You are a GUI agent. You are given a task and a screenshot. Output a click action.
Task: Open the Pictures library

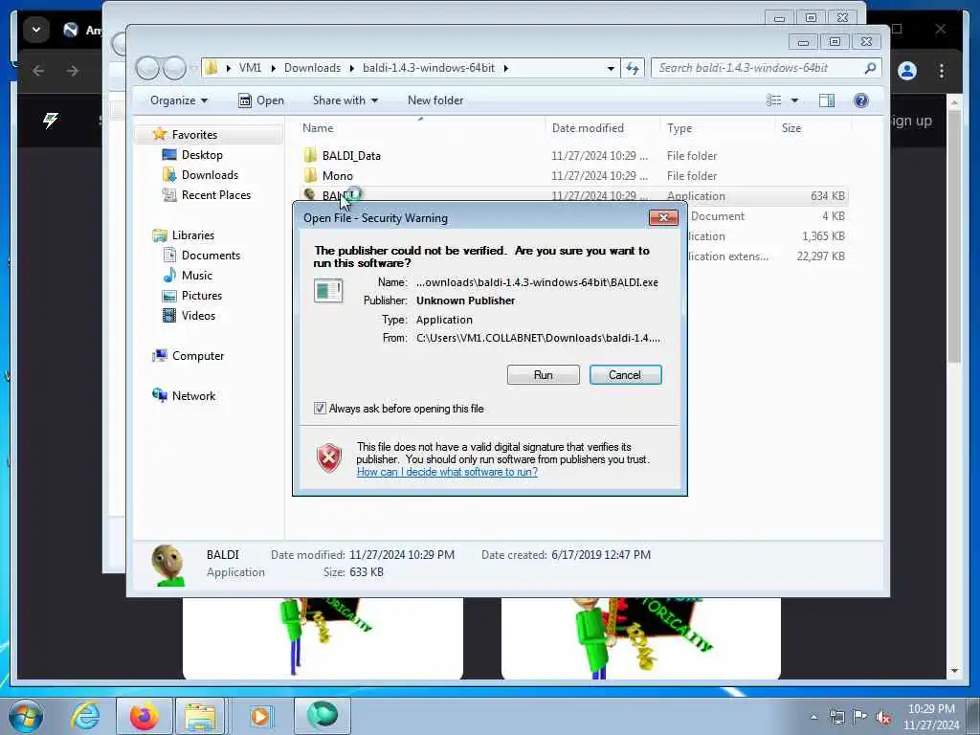pyautogui.click(x=201, y=296)
